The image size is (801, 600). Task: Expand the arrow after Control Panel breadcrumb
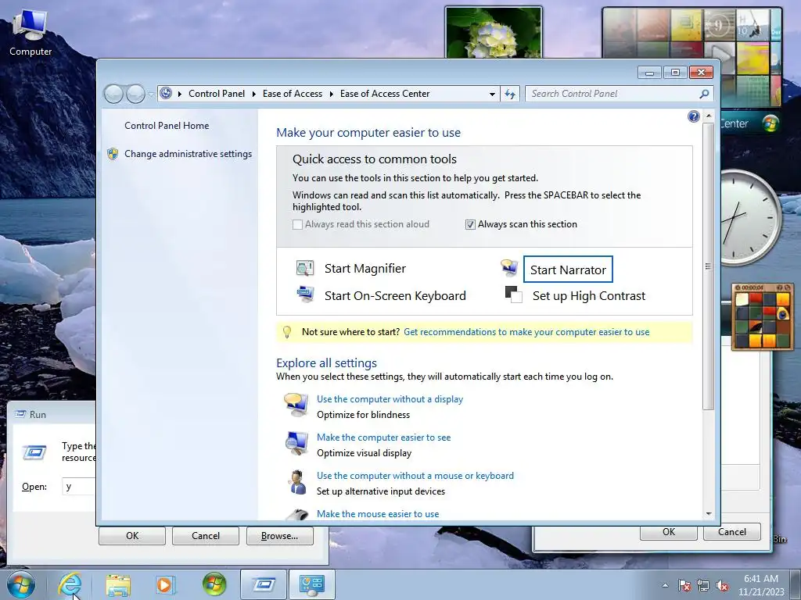(x=254, y=94)
